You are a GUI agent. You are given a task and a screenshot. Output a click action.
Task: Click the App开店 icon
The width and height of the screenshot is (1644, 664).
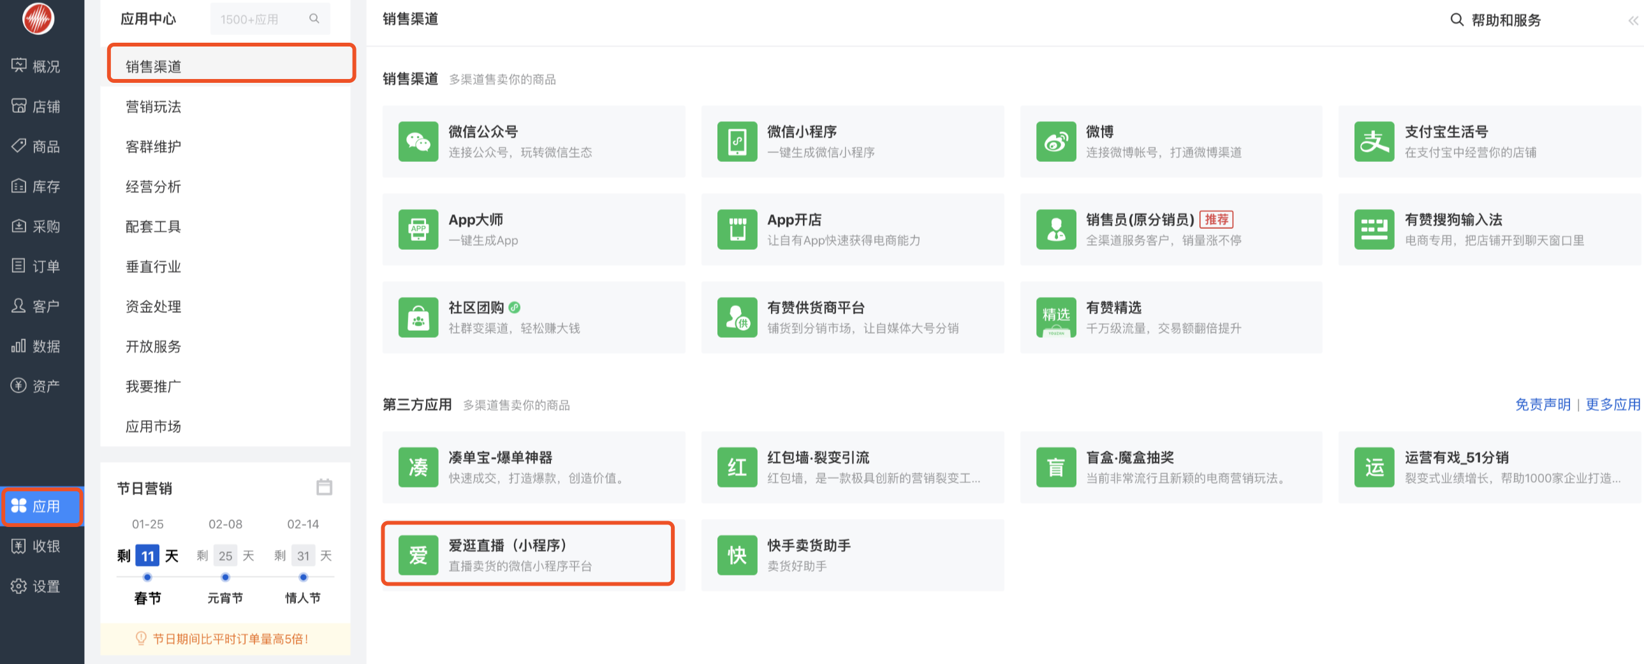pyautogui.click(x=737, y=229)
